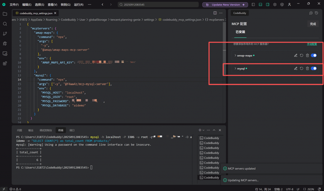Click the 完成 button in MCP 配置

(313, 24)
